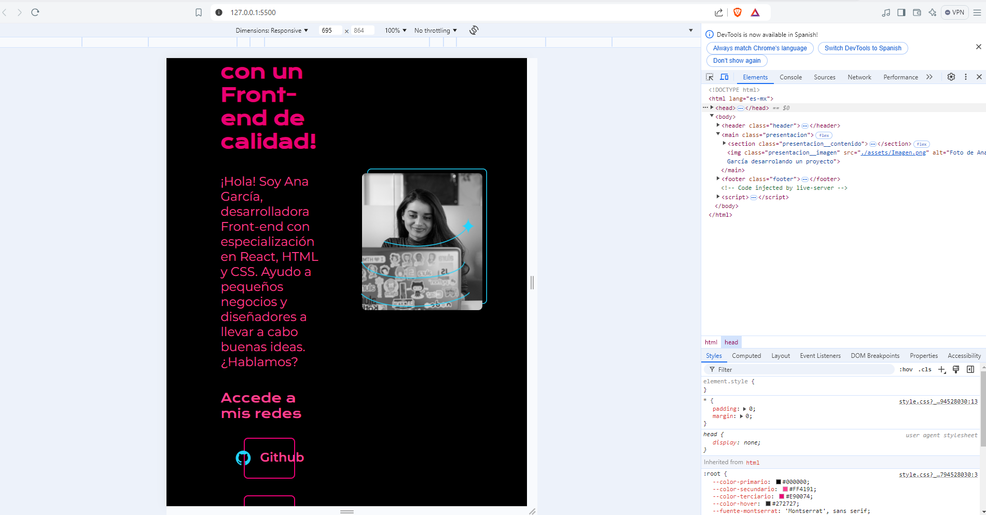This screenshot has width=986, height=515.
Task: Expand the section presentacion__contenido node
Action: tap(724, 143)
